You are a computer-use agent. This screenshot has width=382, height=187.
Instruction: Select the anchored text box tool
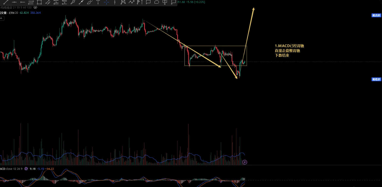coord(165,2)
